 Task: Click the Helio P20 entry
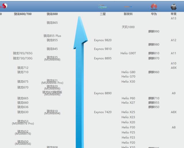pyautogui.click(x=129, y=143)
